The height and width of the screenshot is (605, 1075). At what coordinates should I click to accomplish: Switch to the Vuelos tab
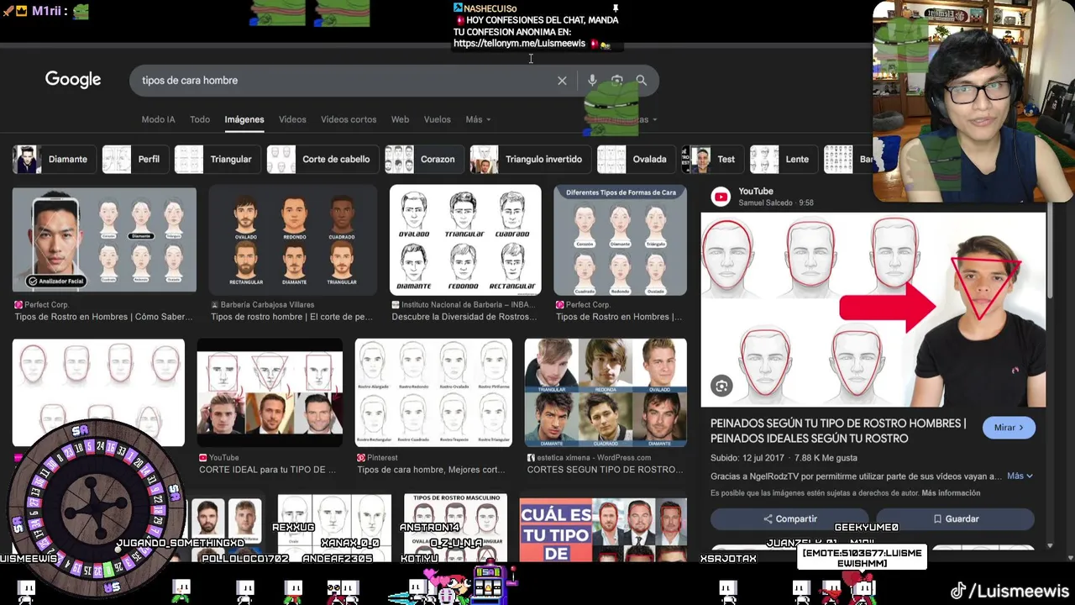click(x=437, y=119)
